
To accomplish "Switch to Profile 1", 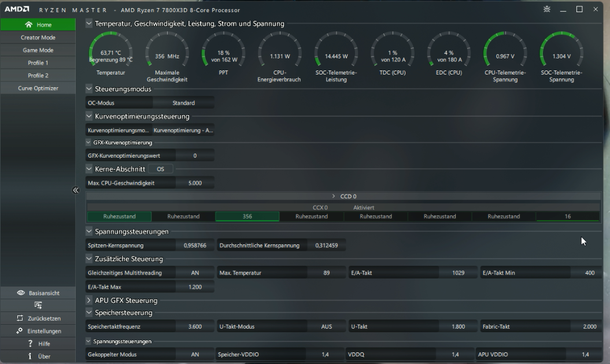I will [x=38, y=62].
